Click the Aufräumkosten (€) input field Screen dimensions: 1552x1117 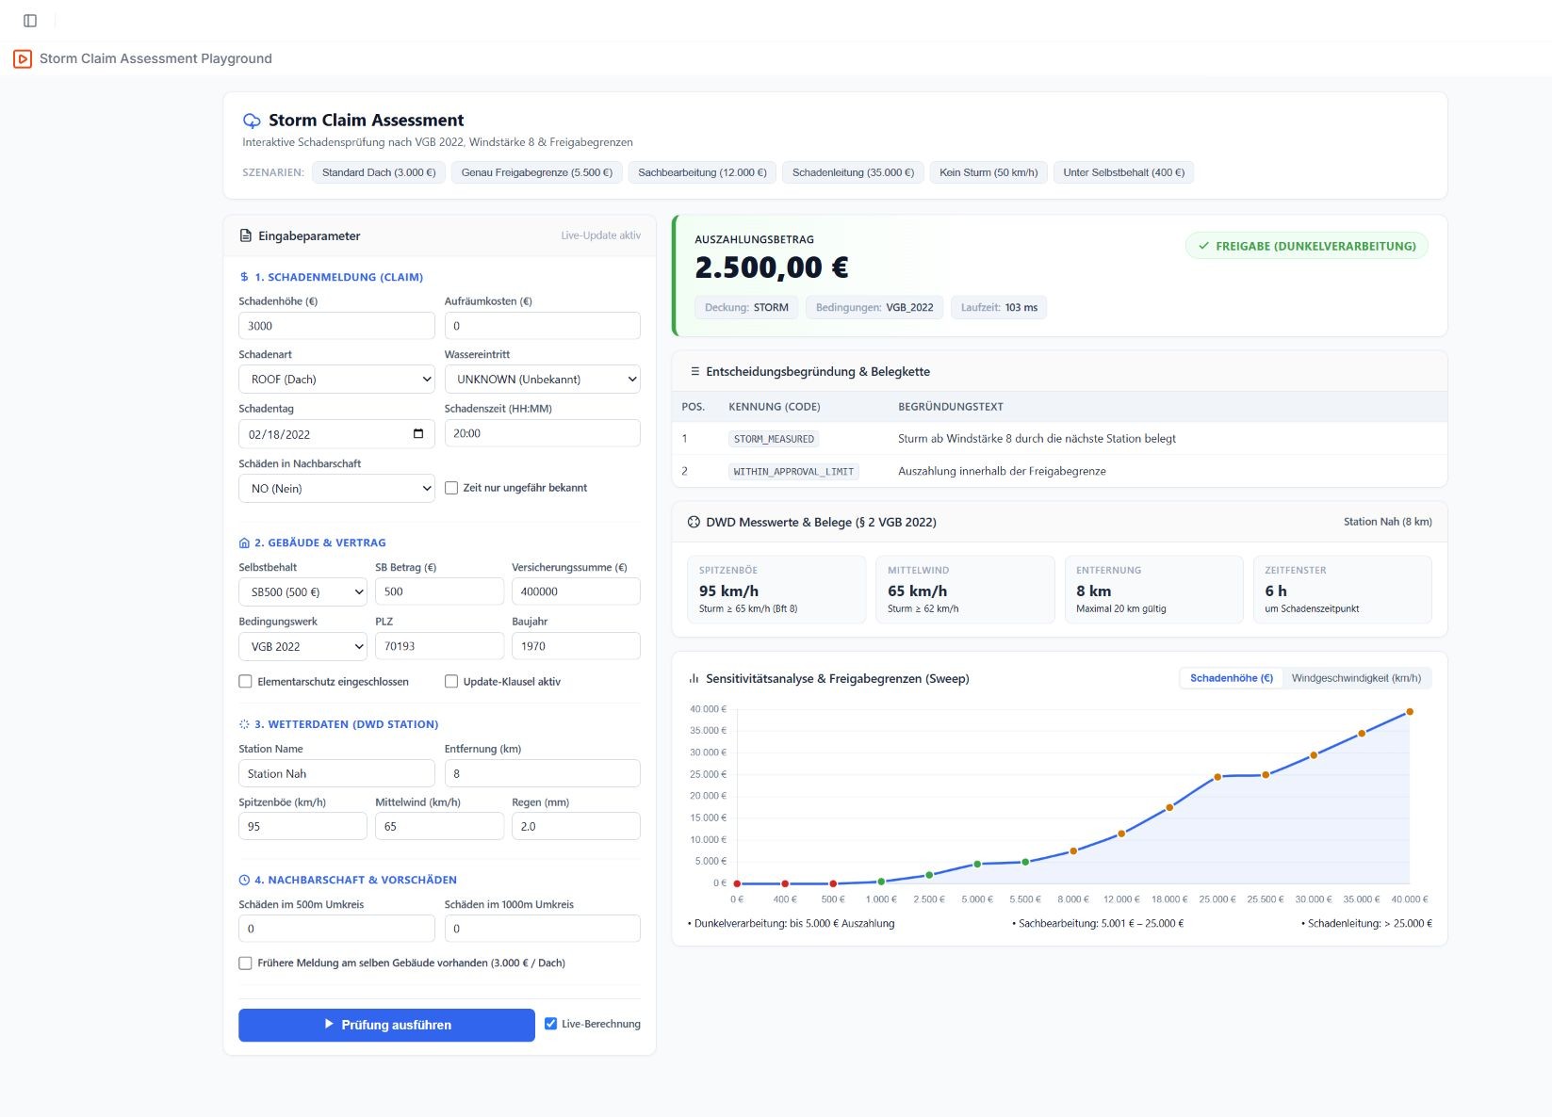point(542,326)
